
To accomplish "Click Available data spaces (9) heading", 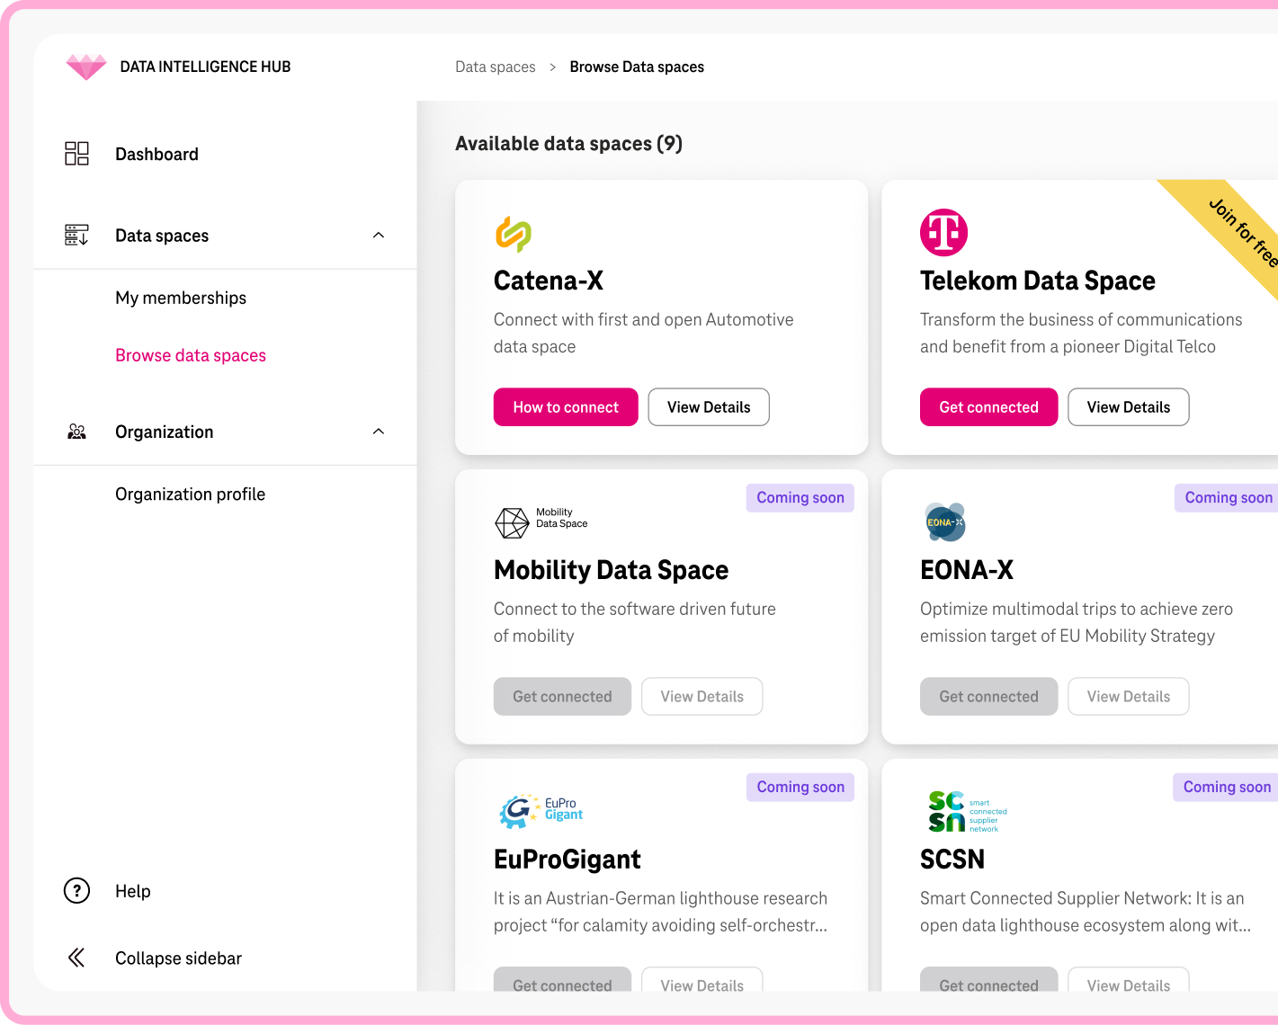I will (569, 144).
